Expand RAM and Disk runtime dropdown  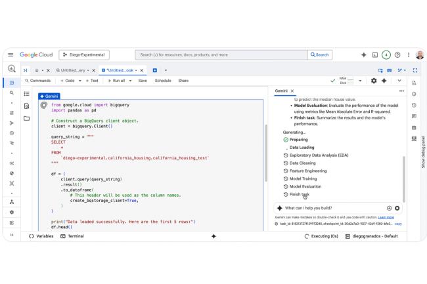point(360,81)
